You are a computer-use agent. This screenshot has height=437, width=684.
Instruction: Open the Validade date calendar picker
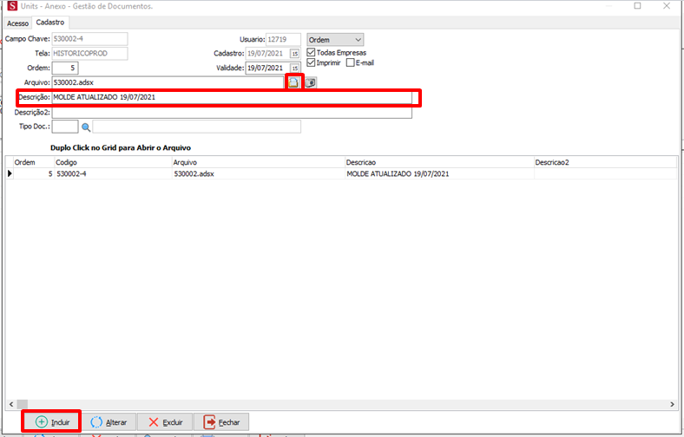pyautogui.click(x=295, y=68)
